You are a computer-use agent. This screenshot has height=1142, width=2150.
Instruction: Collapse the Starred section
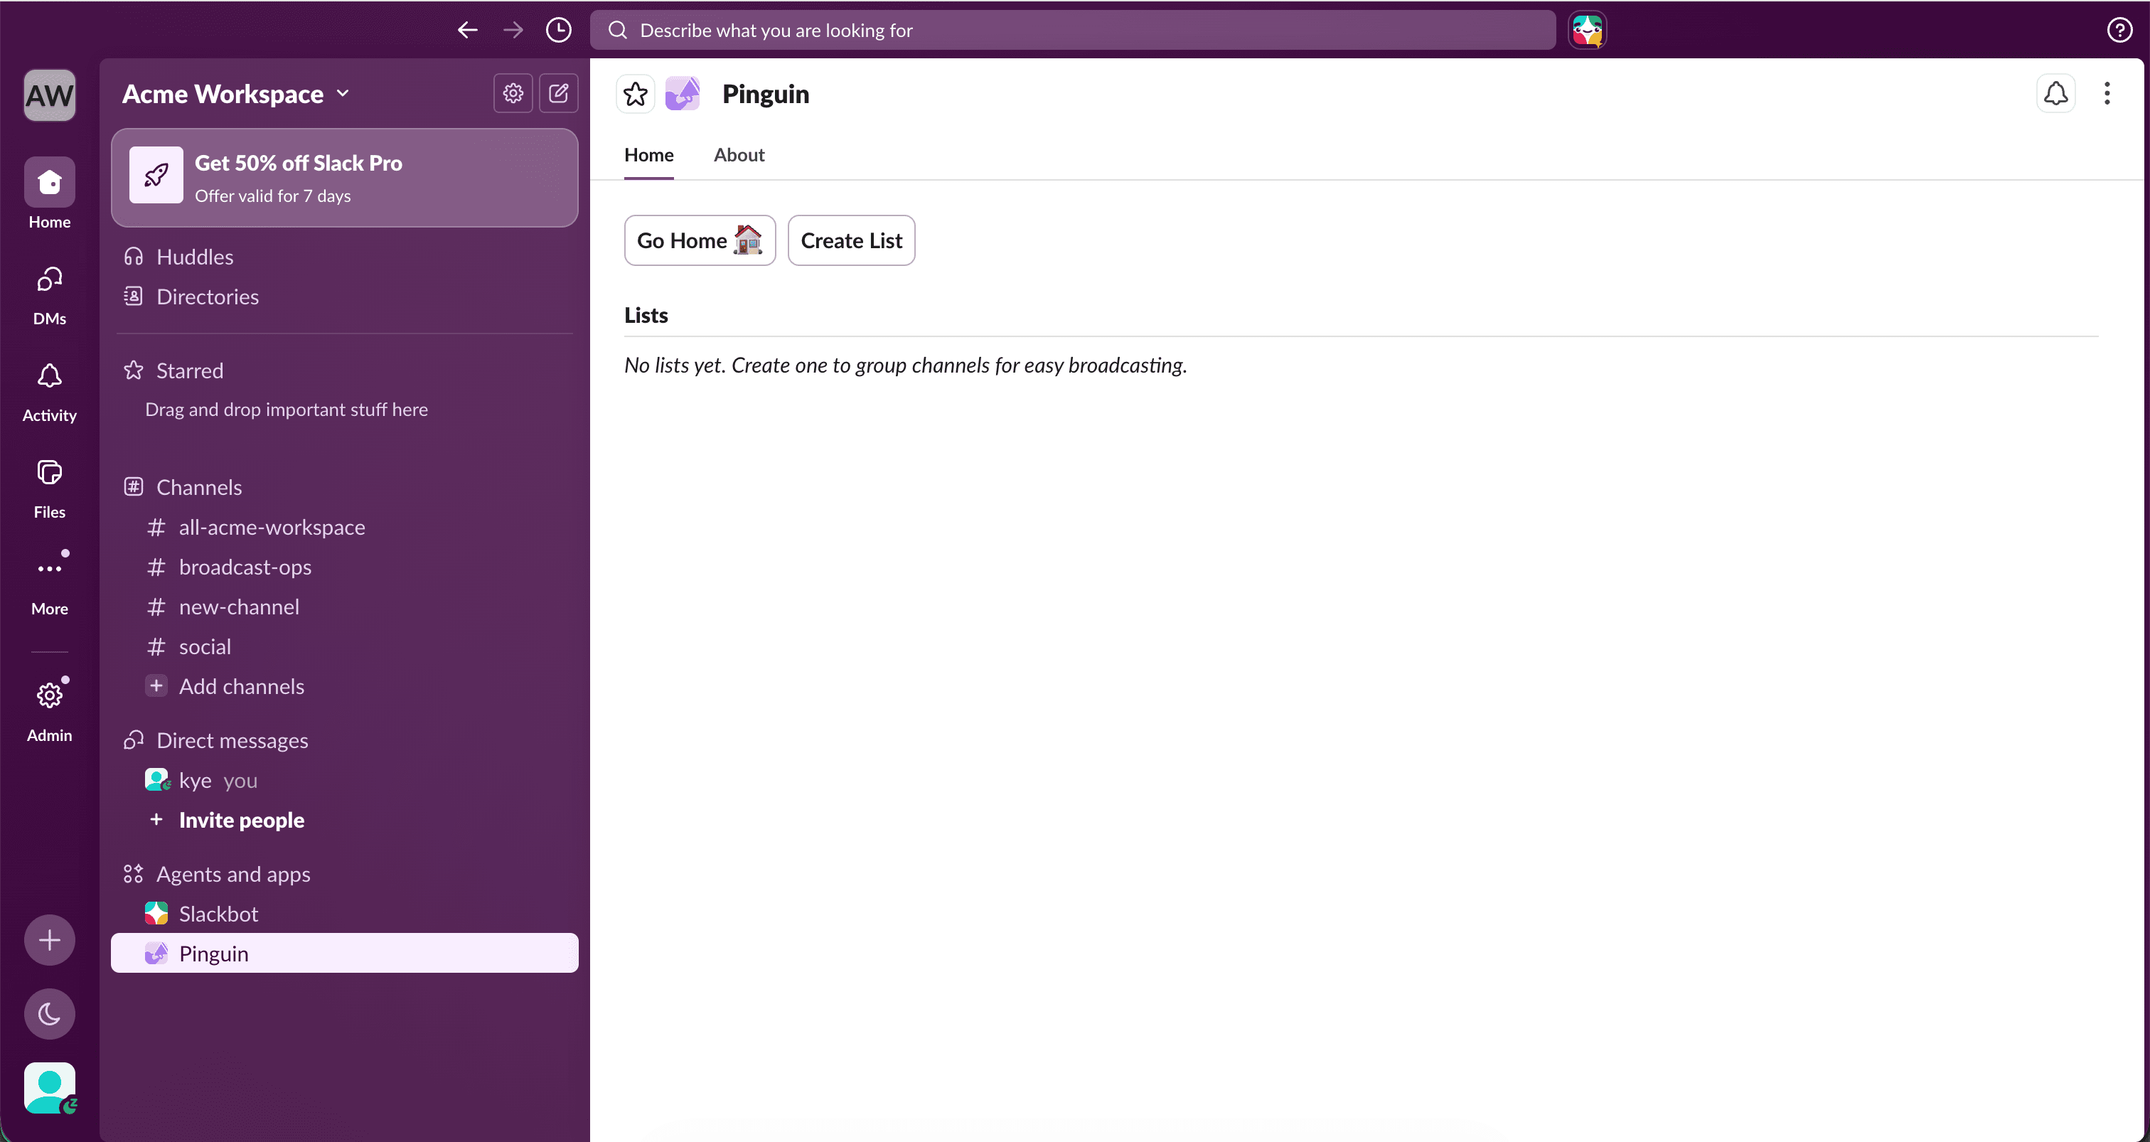pyautogui.click(x=188, y=370)
